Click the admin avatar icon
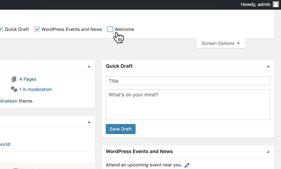 [x=276, y=4]
